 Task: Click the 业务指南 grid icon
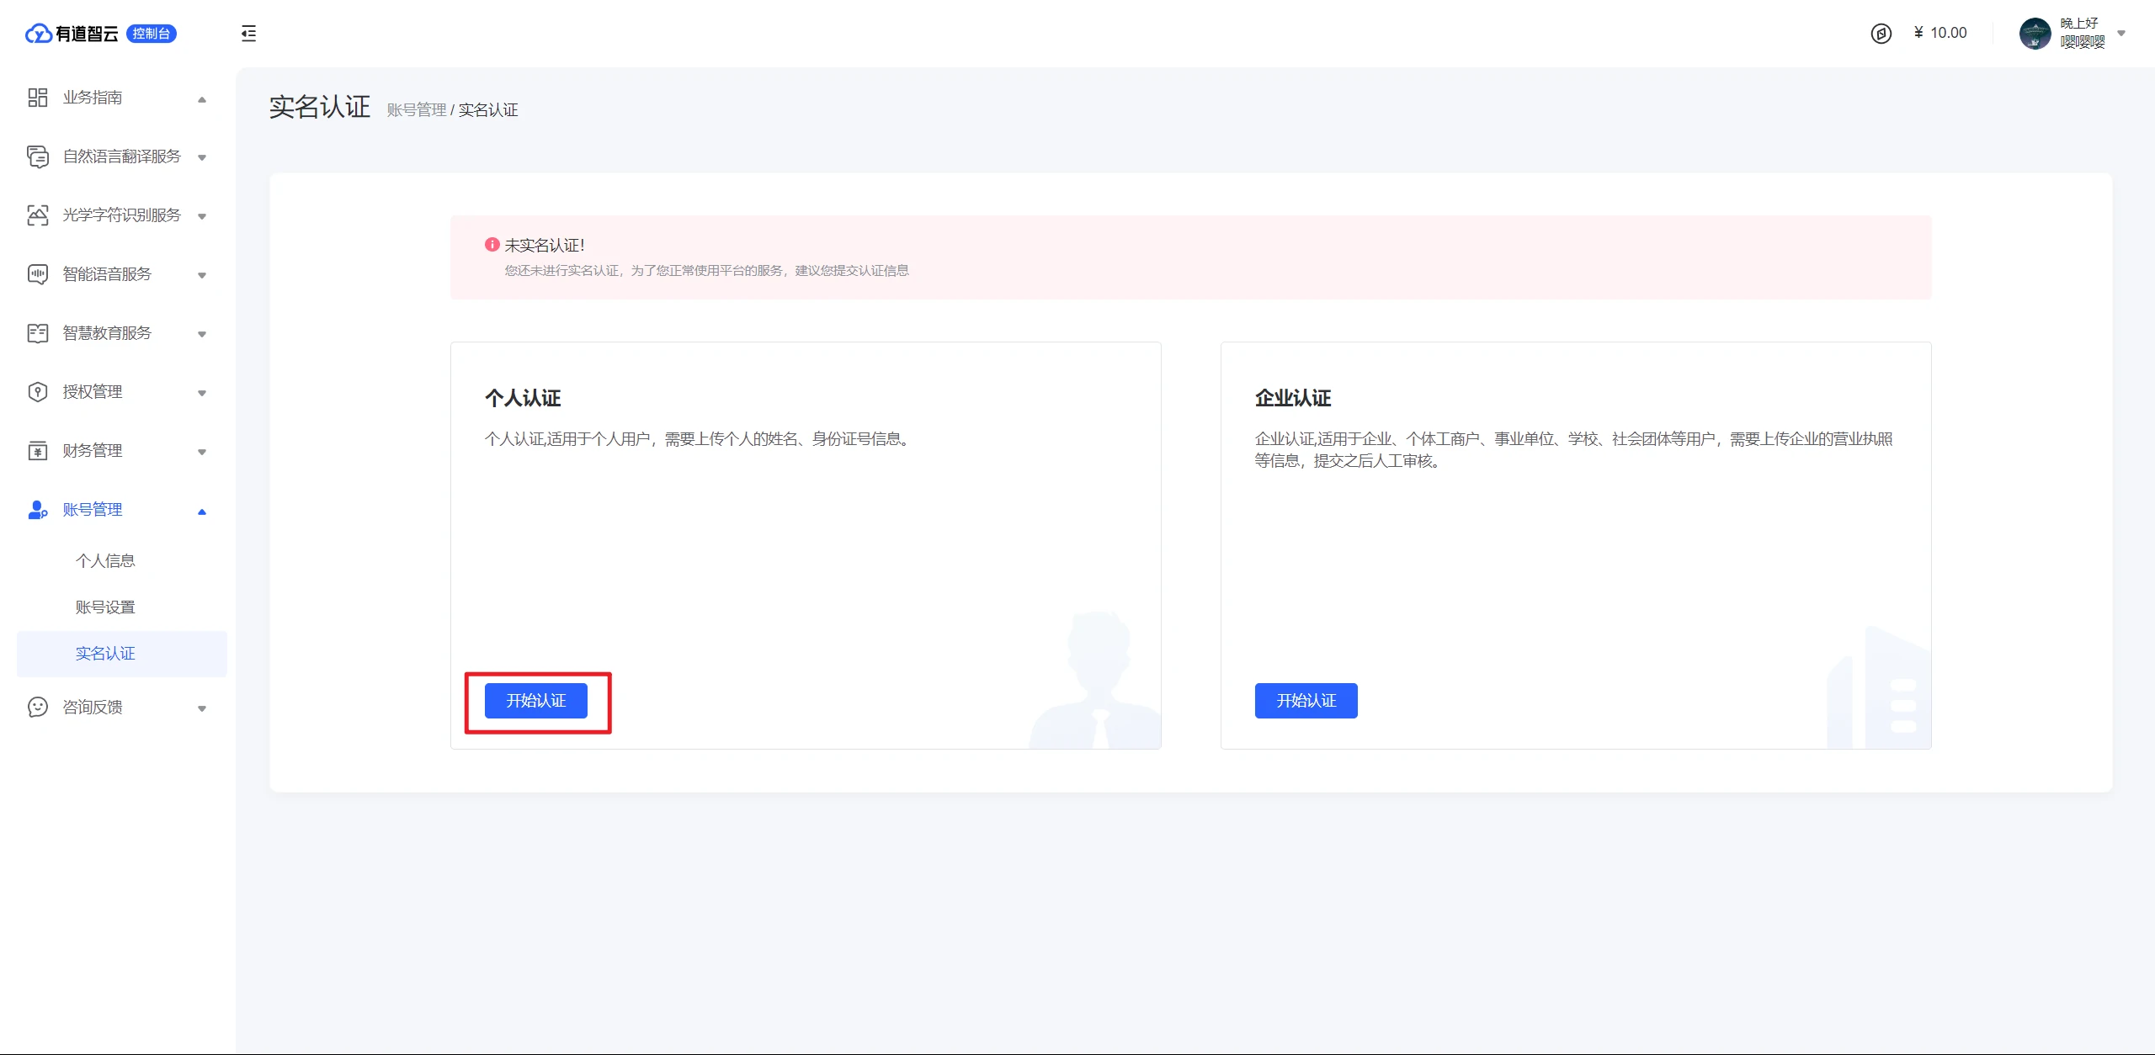click(x=38, y=98)
